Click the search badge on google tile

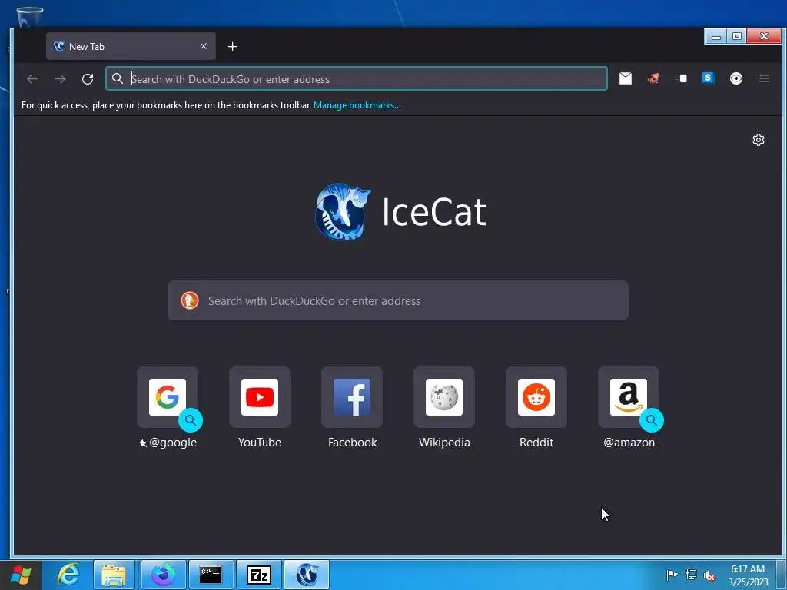pyautogui.click(x=191, y=420)
